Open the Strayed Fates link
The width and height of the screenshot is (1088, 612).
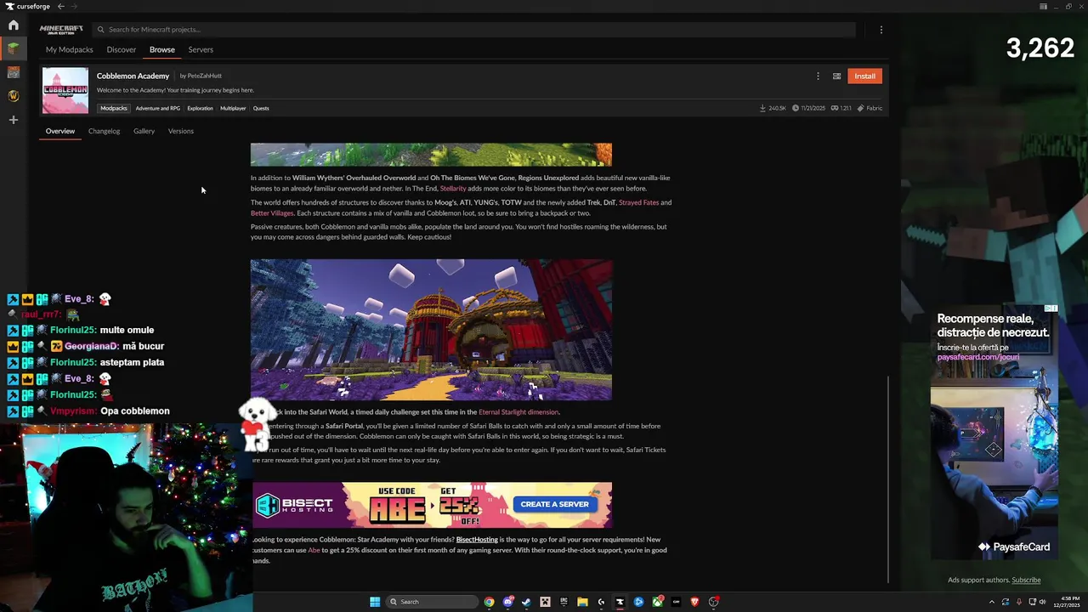(638, 202)
